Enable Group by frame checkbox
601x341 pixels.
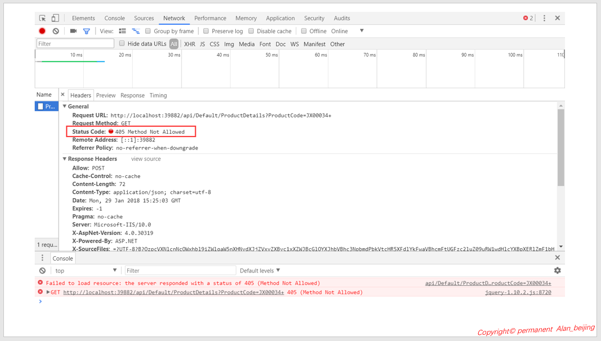(x=147, y=31)
